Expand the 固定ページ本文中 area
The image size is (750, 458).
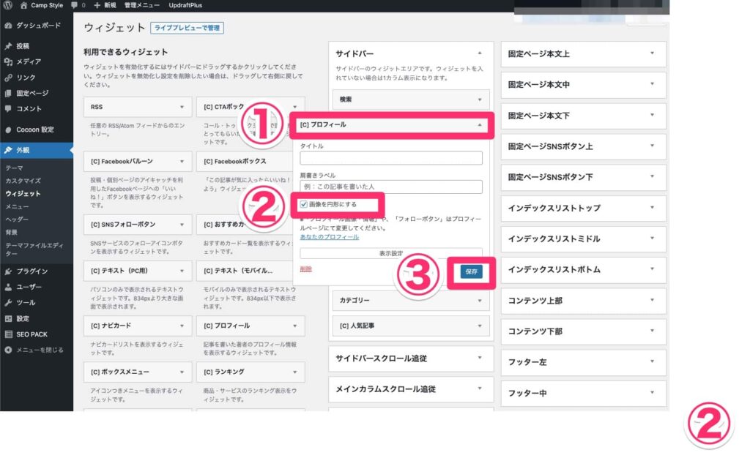click(x=652, y=84)
